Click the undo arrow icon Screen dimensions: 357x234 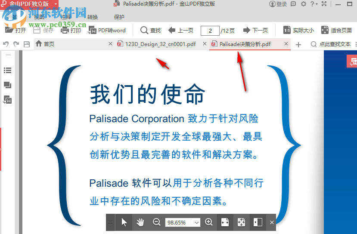[6, 44]
